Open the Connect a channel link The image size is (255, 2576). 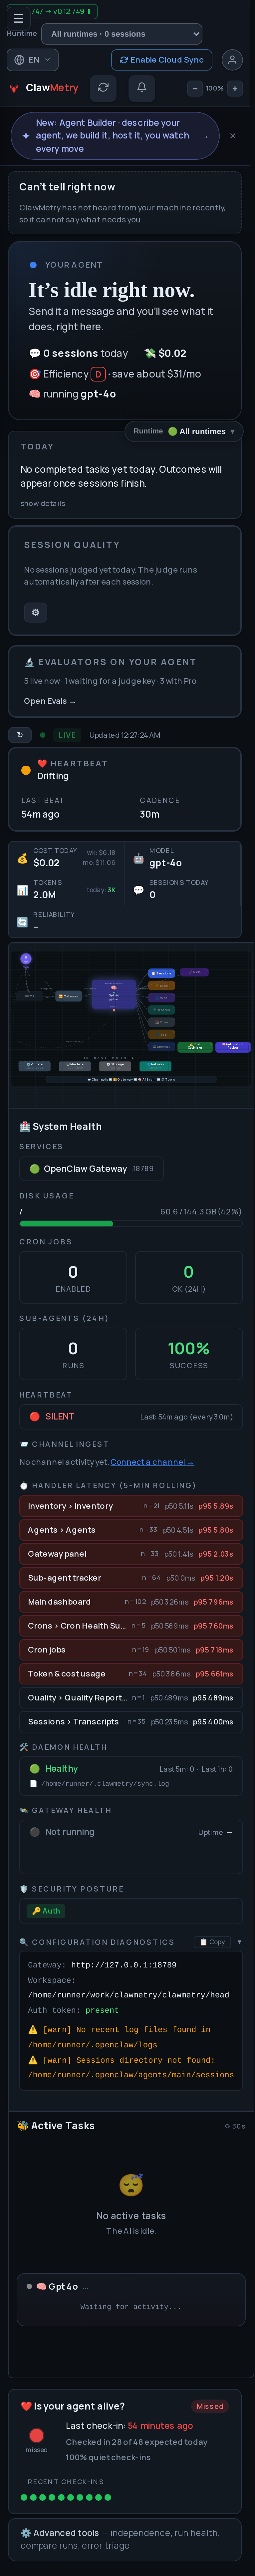(x=152, y=1462)
